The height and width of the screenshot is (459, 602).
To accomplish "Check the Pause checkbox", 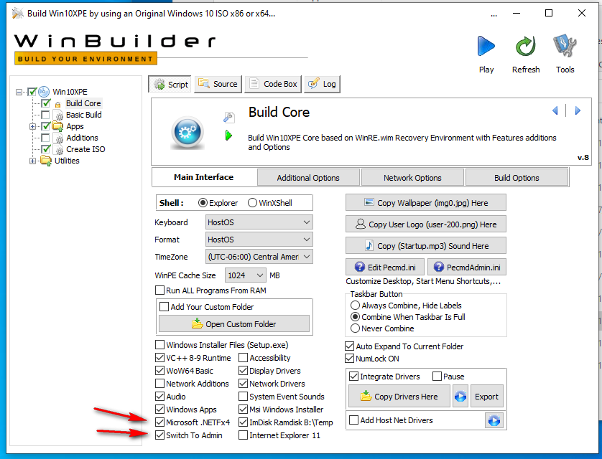I will (x=437, y=377).
